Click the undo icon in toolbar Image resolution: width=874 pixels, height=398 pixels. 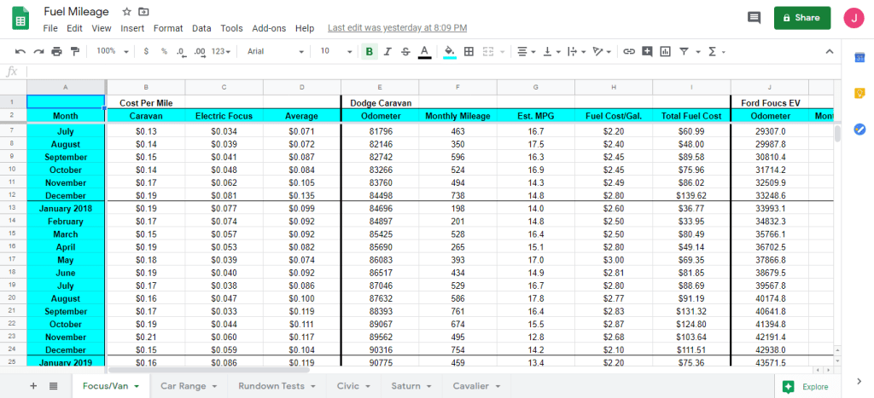click(x=20, y=51)
